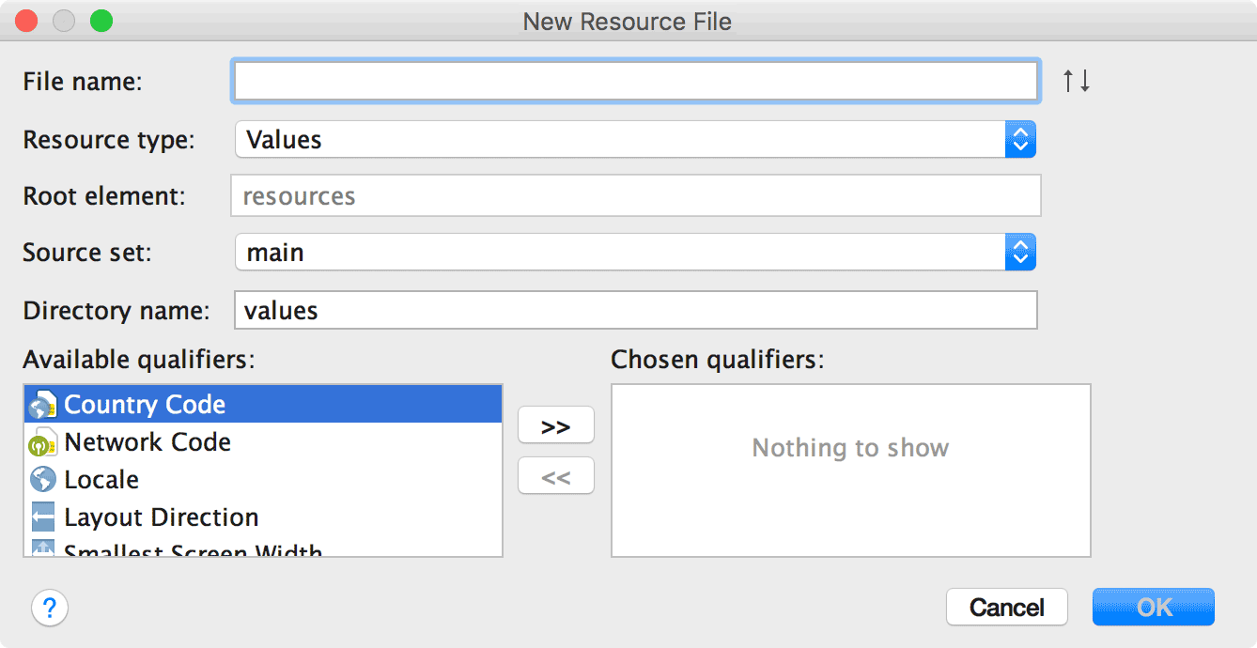Click the Root element field
This screenshot has height=648, width=1257.
click(635, 196)
